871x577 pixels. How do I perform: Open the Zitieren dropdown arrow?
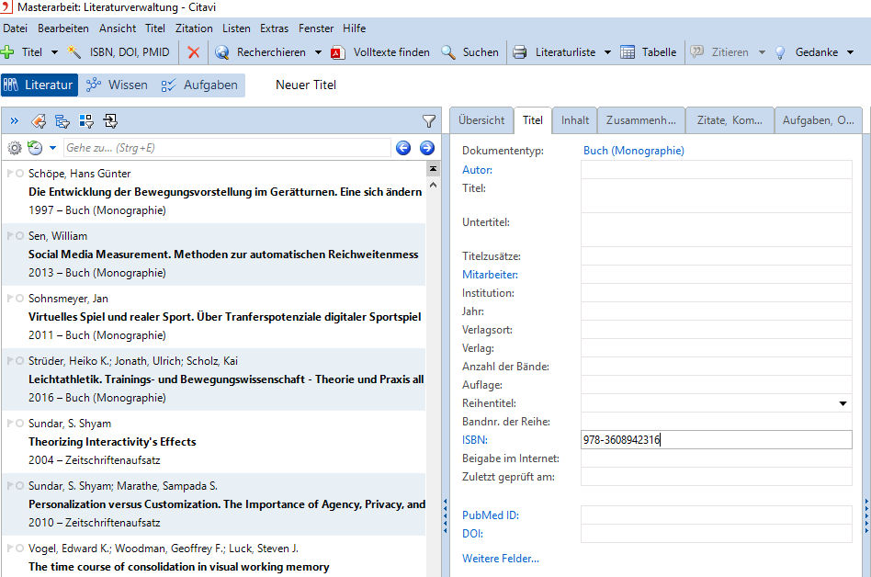tap(763, 52)
